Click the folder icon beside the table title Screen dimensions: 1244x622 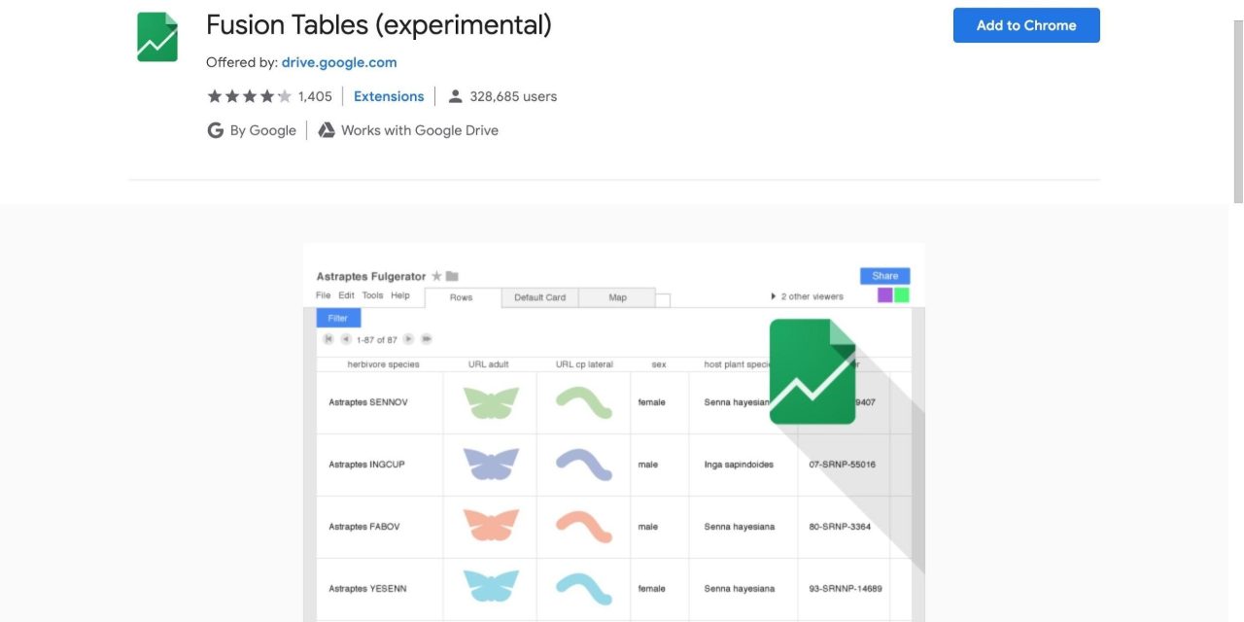(x=452, y=276)
